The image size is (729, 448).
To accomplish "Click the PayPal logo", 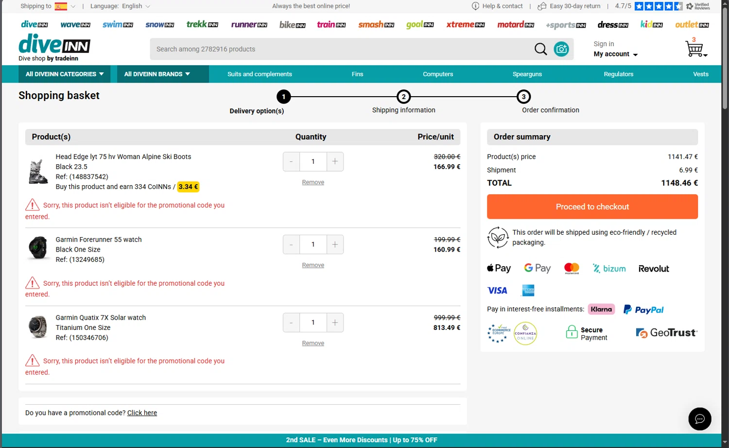I will point(643,310).
